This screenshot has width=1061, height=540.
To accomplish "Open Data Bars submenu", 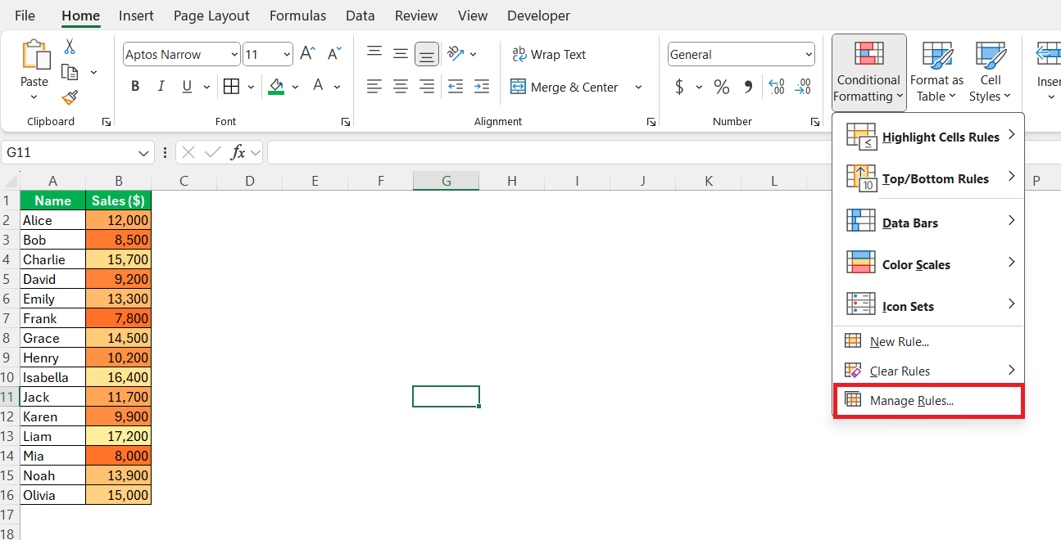I will pyautogui.click(x=929, y=223).
